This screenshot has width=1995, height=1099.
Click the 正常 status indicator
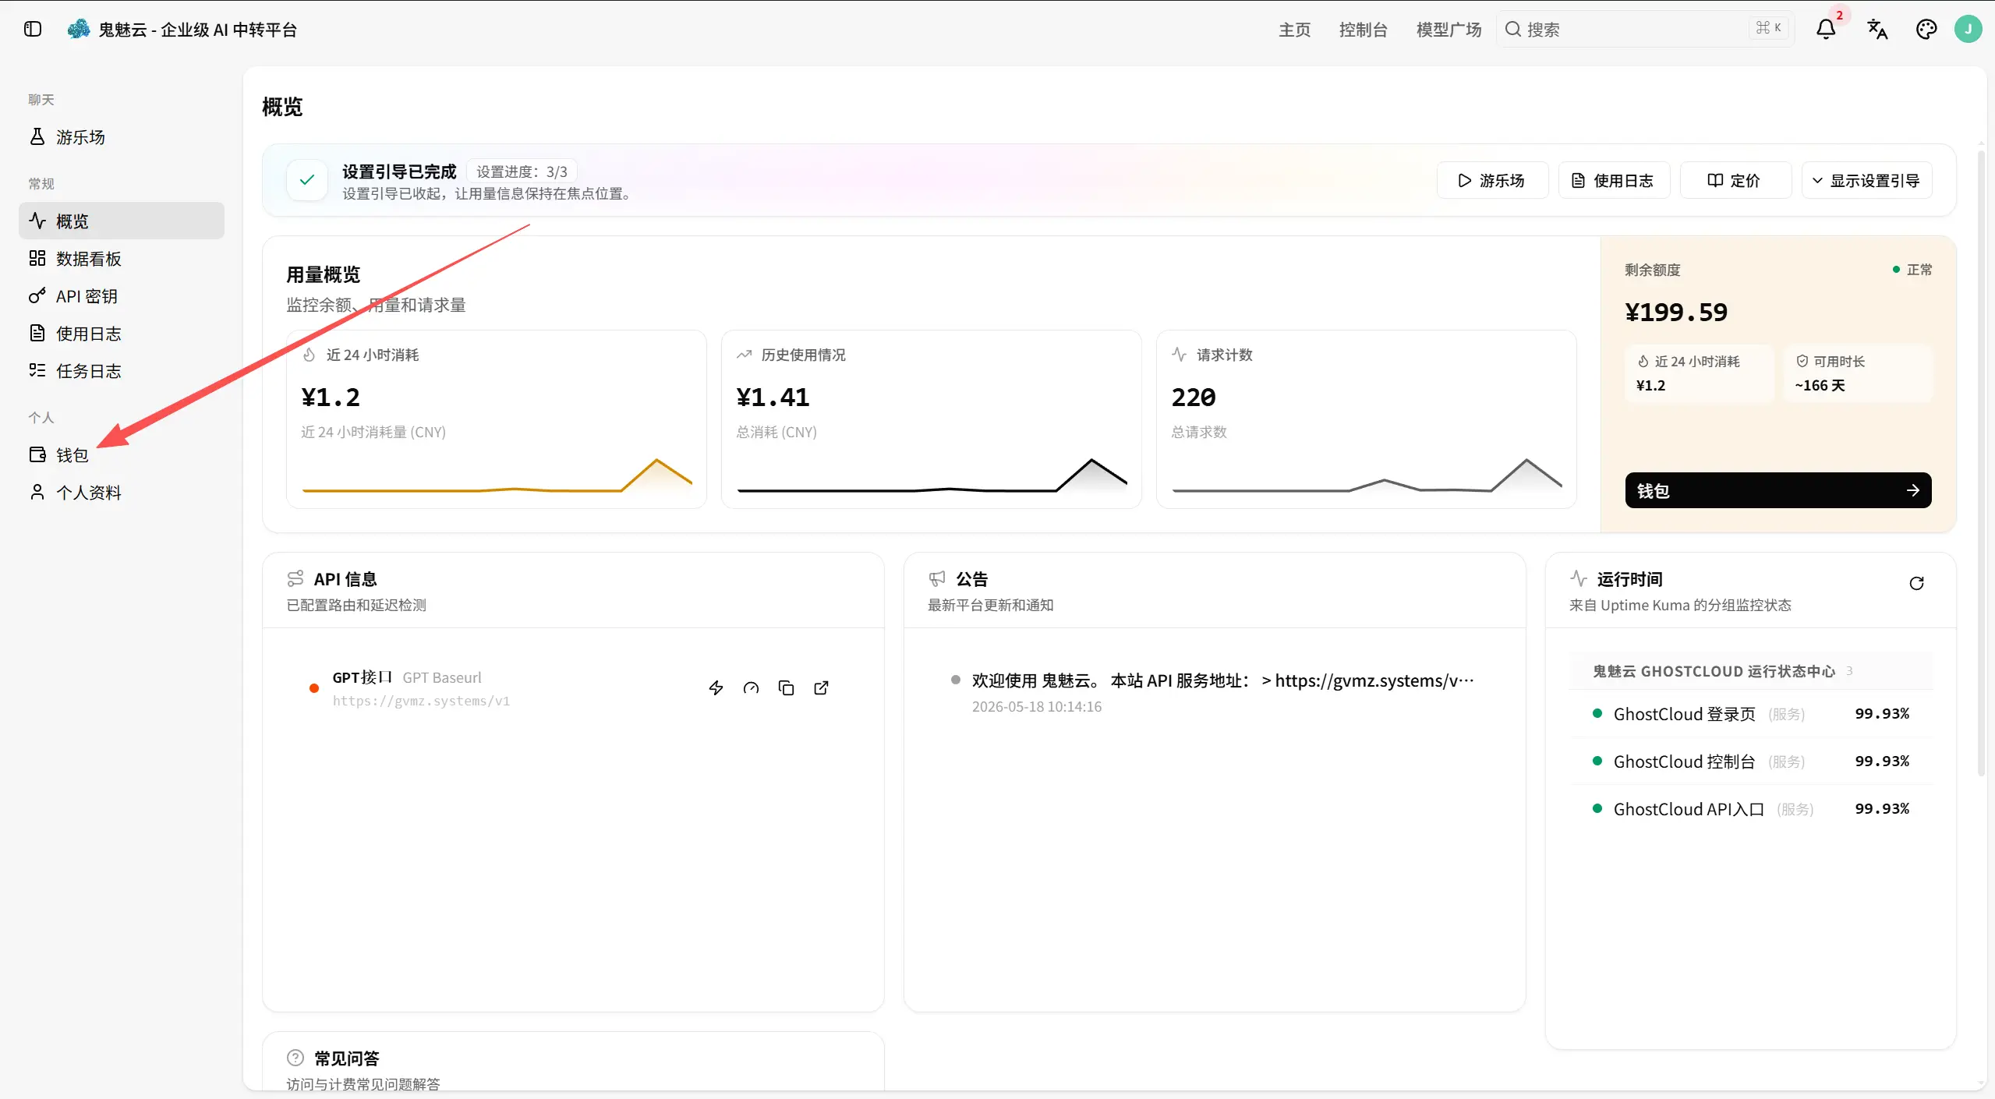[x=1912, y=270]
